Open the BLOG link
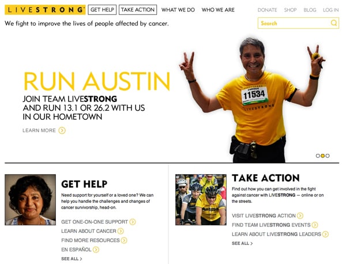The image size is (346, 264). [310, 10]
